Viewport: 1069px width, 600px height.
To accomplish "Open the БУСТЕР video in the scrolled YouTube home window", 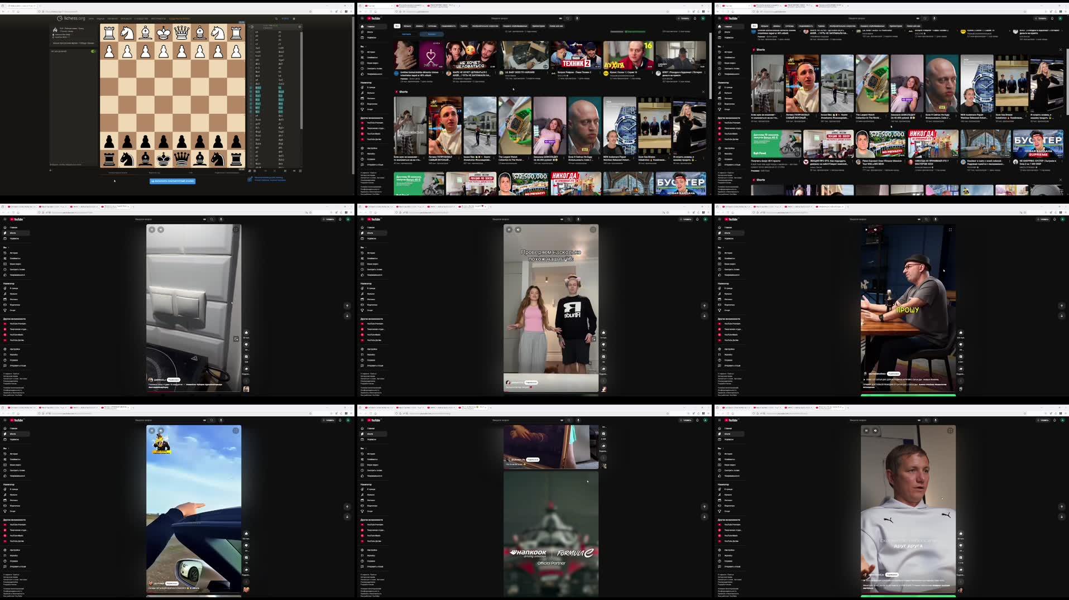I will (x=1037, y=144).
